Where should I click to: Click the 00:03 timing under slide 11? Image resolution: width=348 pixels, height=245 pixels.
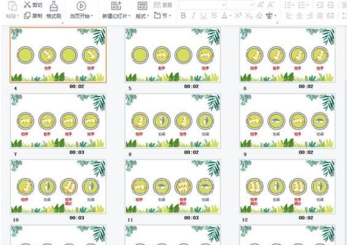pos(191,218)
